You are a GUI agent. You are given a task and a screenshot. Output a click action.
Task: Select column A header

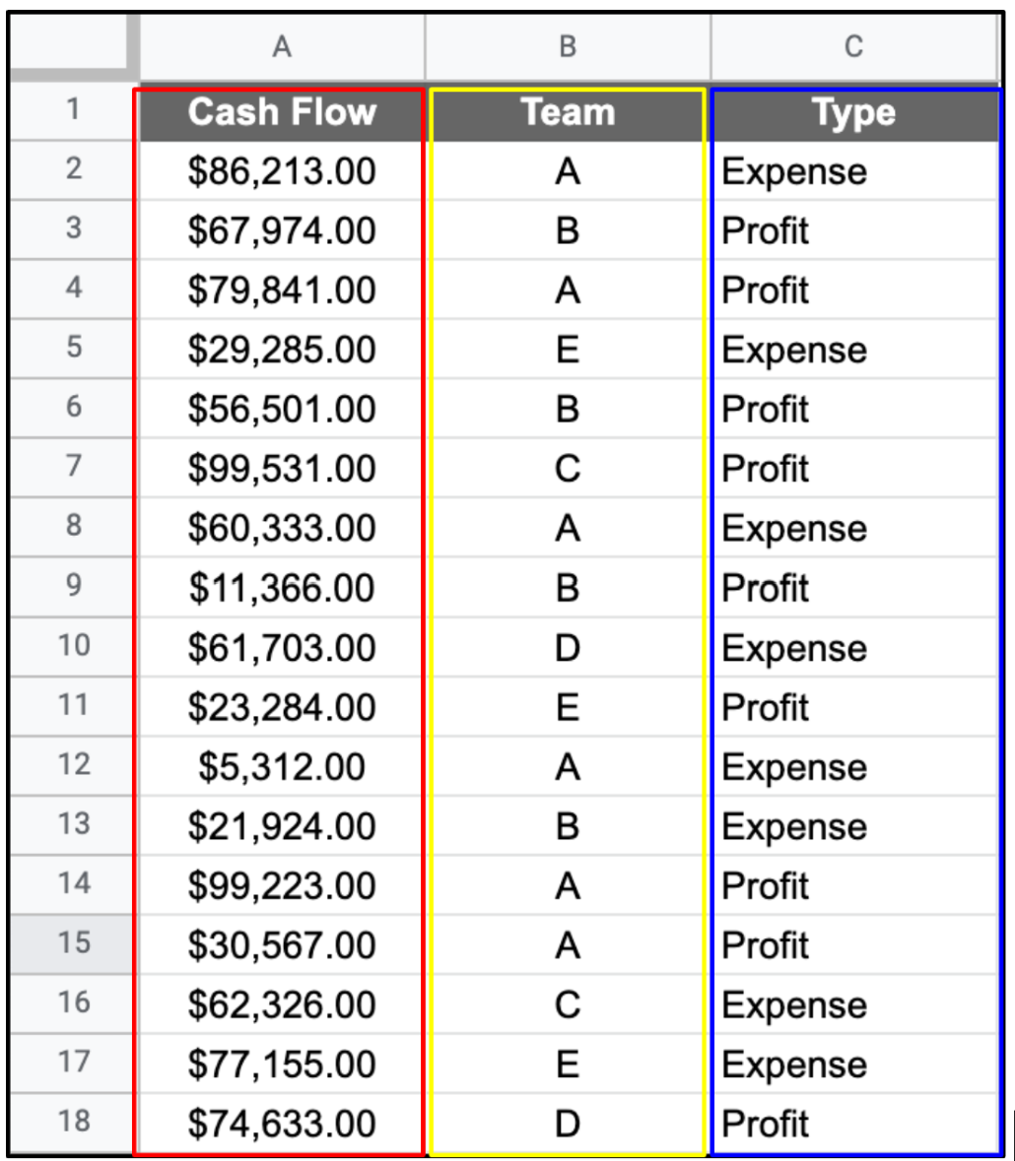[x=282, y=47]
